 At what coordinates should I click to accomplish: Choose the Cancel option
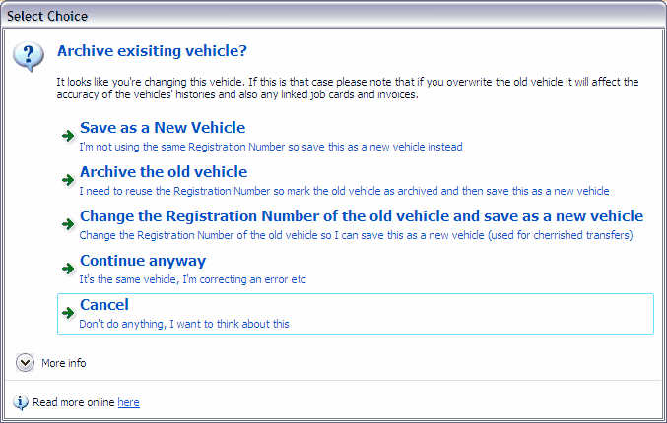(x=356, y=314)
